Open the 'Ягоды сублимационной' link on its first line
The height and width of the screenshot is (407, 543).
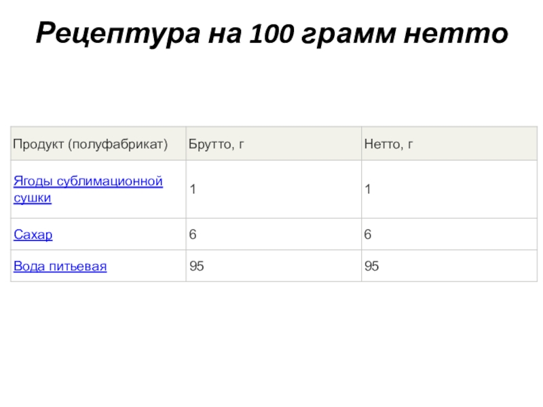point(88,182)
